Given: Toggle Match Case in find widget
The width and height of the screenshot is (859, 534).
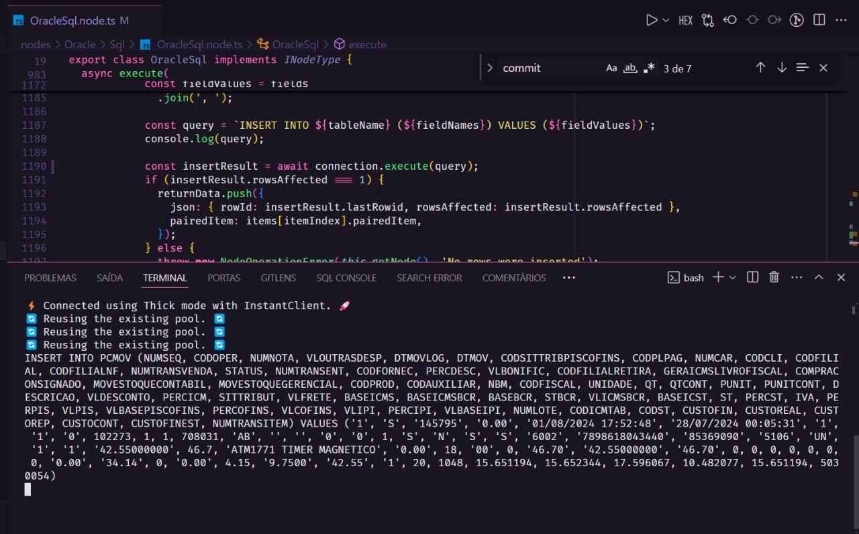Looking at the screenshot, I should 611,68.
